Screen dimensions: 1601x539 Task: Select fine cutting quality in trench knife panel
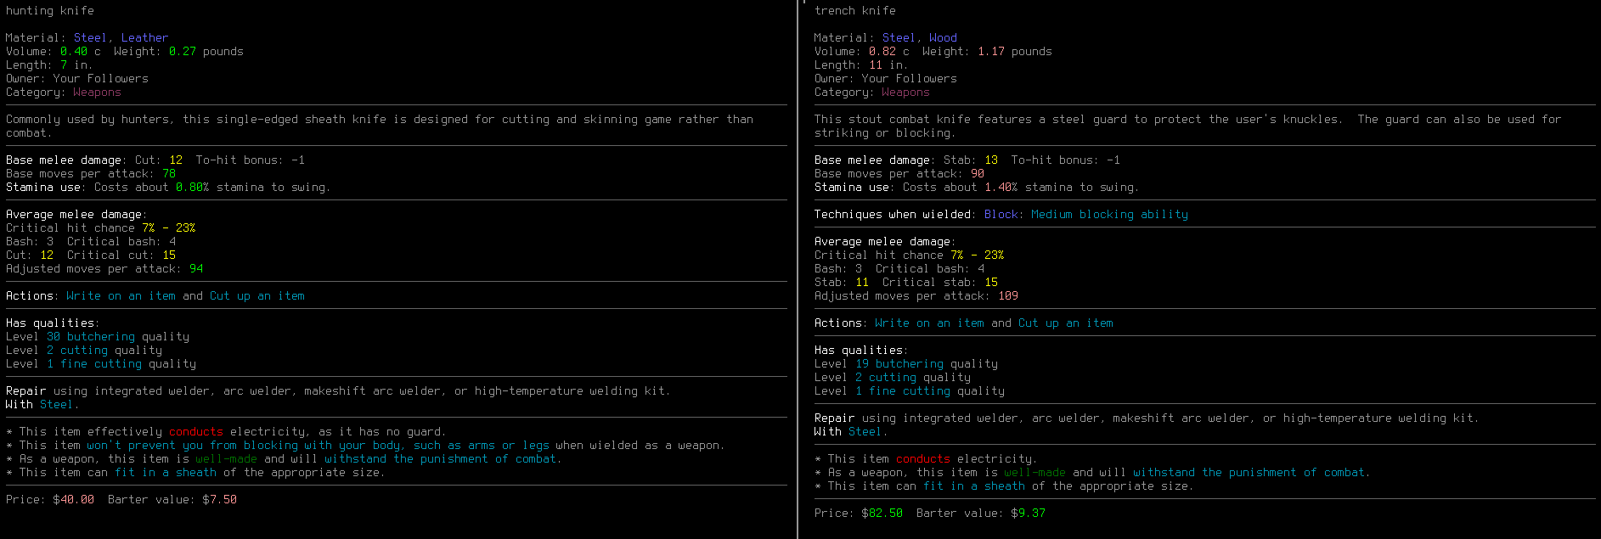[x=909, y=391]
